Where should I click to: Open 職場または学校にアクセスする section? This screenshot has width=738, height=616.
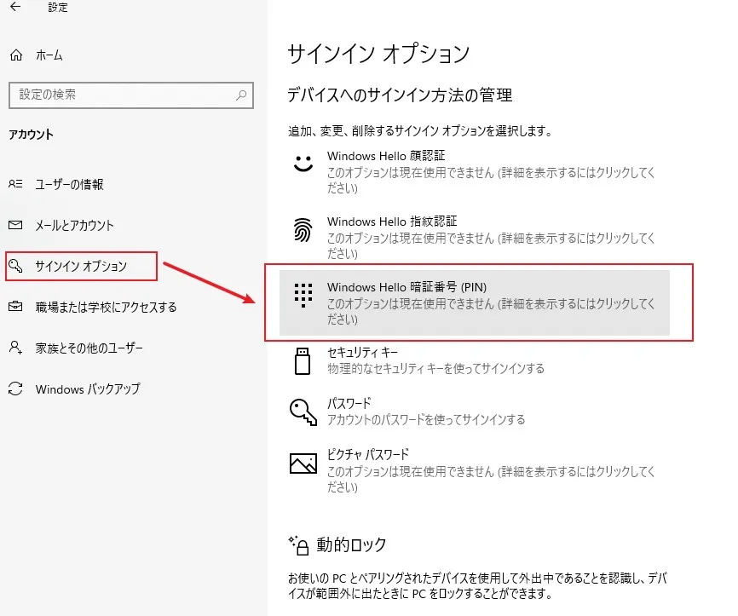pyautogui.click(x=106, y=307)
